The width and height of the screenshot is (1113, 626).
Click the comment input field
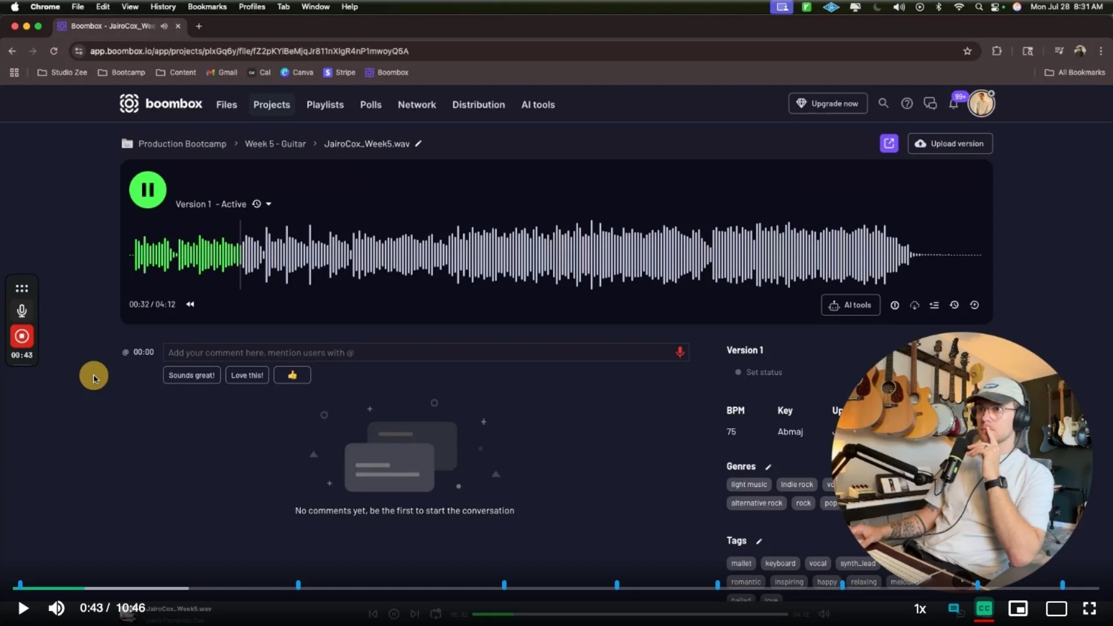[426, 352]
